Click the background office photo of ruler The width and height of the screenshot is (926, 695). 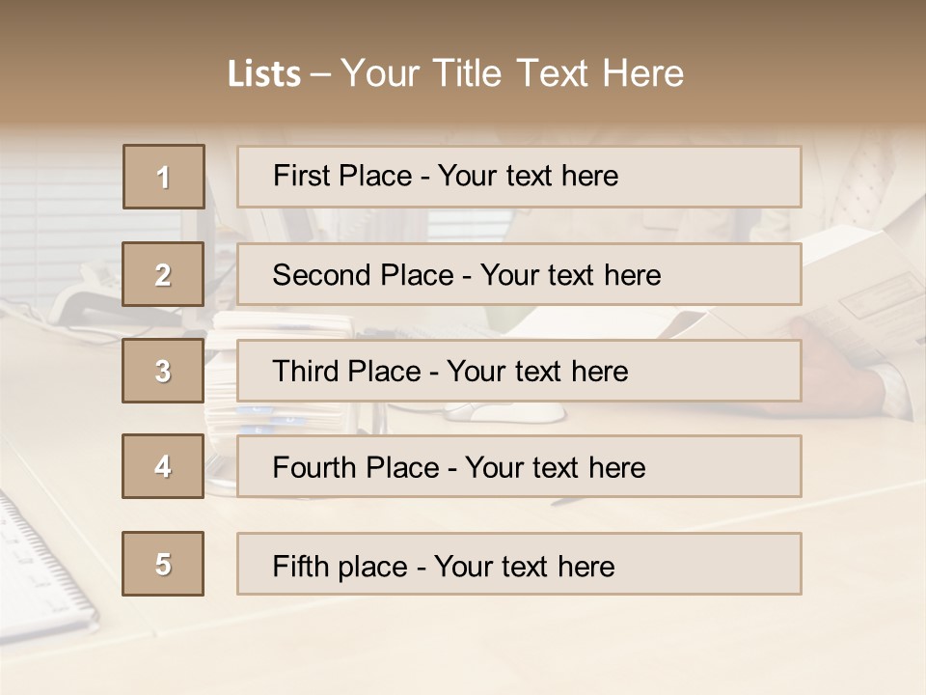pyautogui.click(x=41, y=568)
